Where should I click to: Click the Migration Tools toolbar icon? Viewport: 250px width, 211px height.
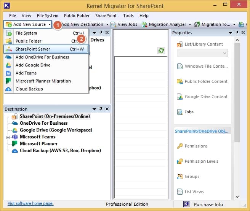tap(197, 24)
